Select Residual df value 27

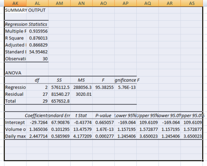point(37,94)
